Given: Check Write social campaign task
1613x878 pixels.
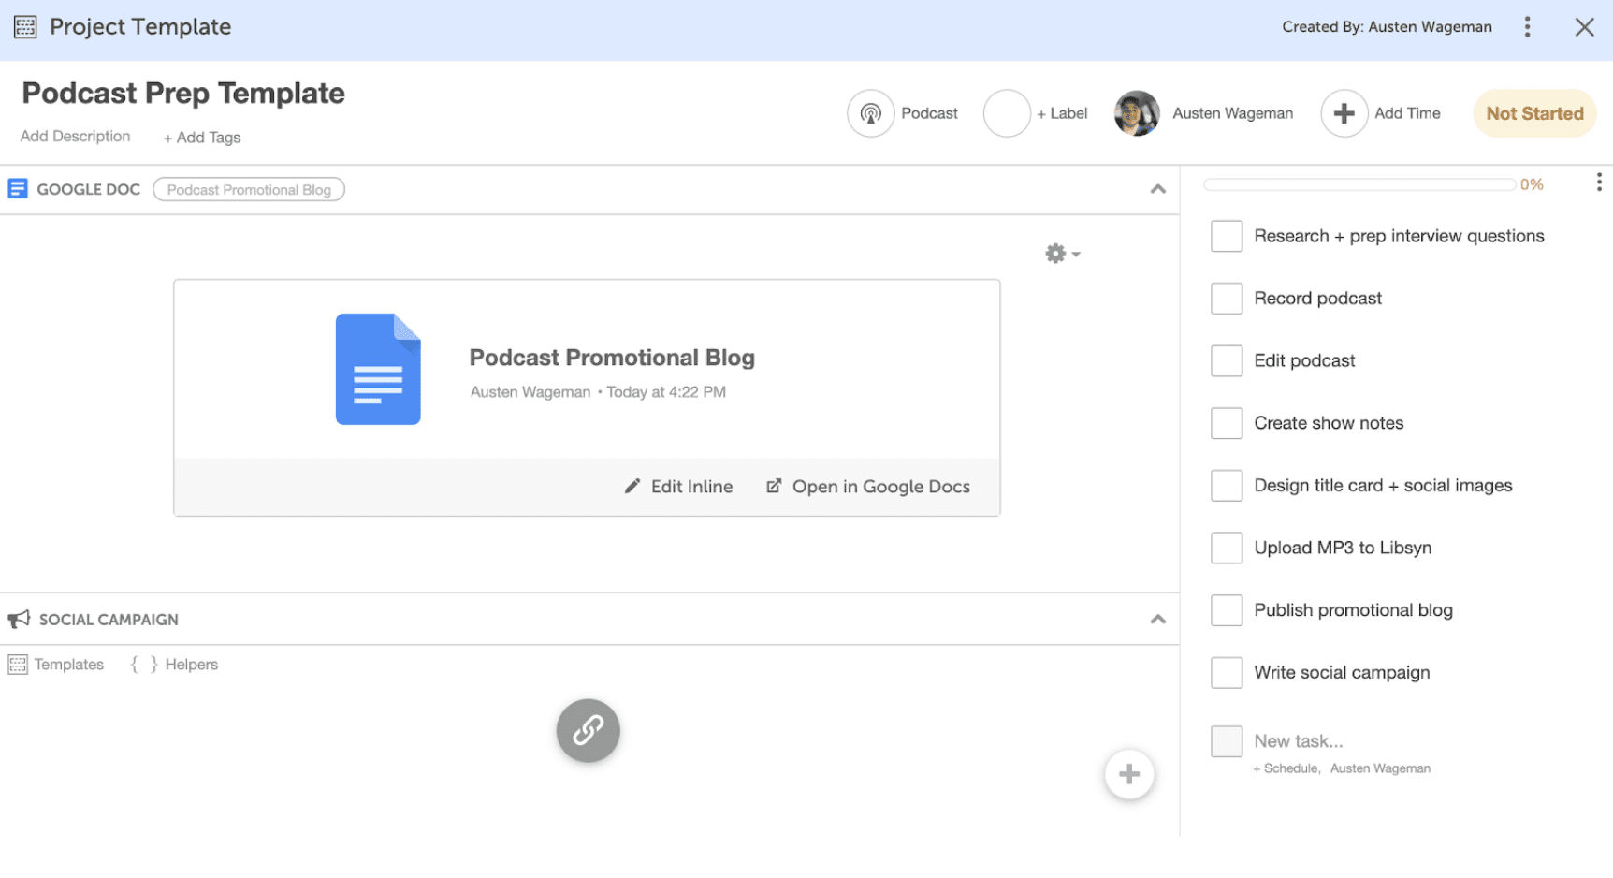Looking at the screenshot, I should tap(1227, 672).
